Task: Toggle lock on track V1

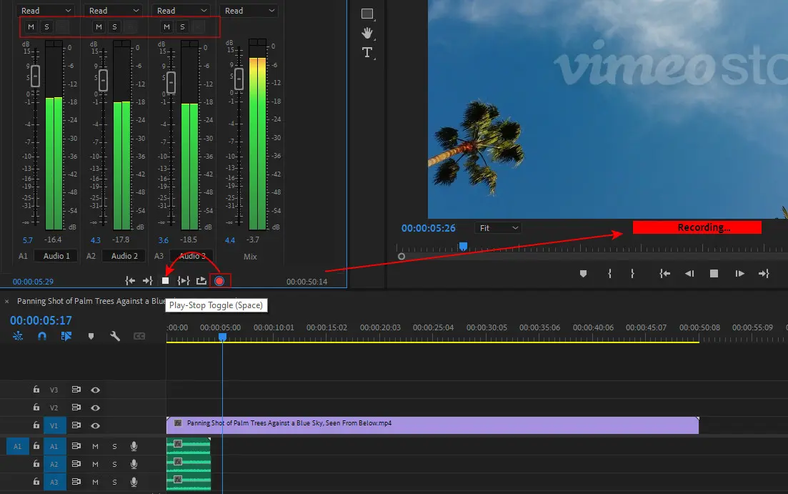Action: pos(36,425)
